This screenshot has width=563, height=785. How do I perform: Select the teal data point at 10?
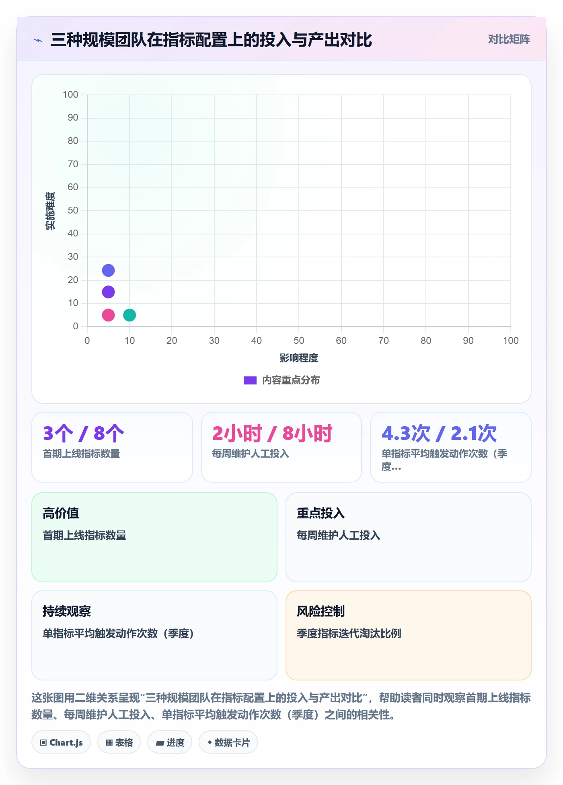click(x=129, y=315)
